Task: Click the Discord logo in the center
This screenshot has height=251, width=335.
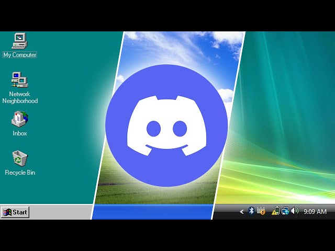Action: point(166,125)
